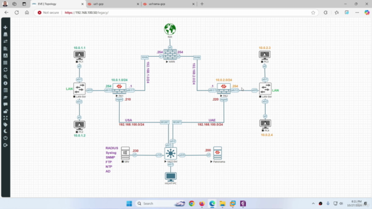The width and height of the screenshot is (372, 209).
Task: Open the Nodes list sidebar icon
Action: point(5,34)
